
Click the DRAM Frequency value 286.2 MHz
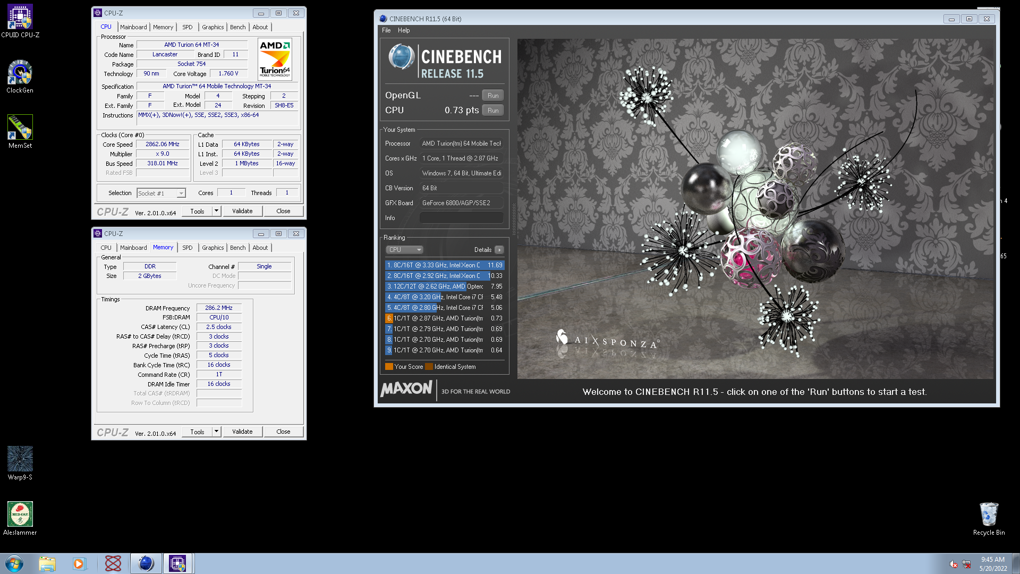point(219,308)
